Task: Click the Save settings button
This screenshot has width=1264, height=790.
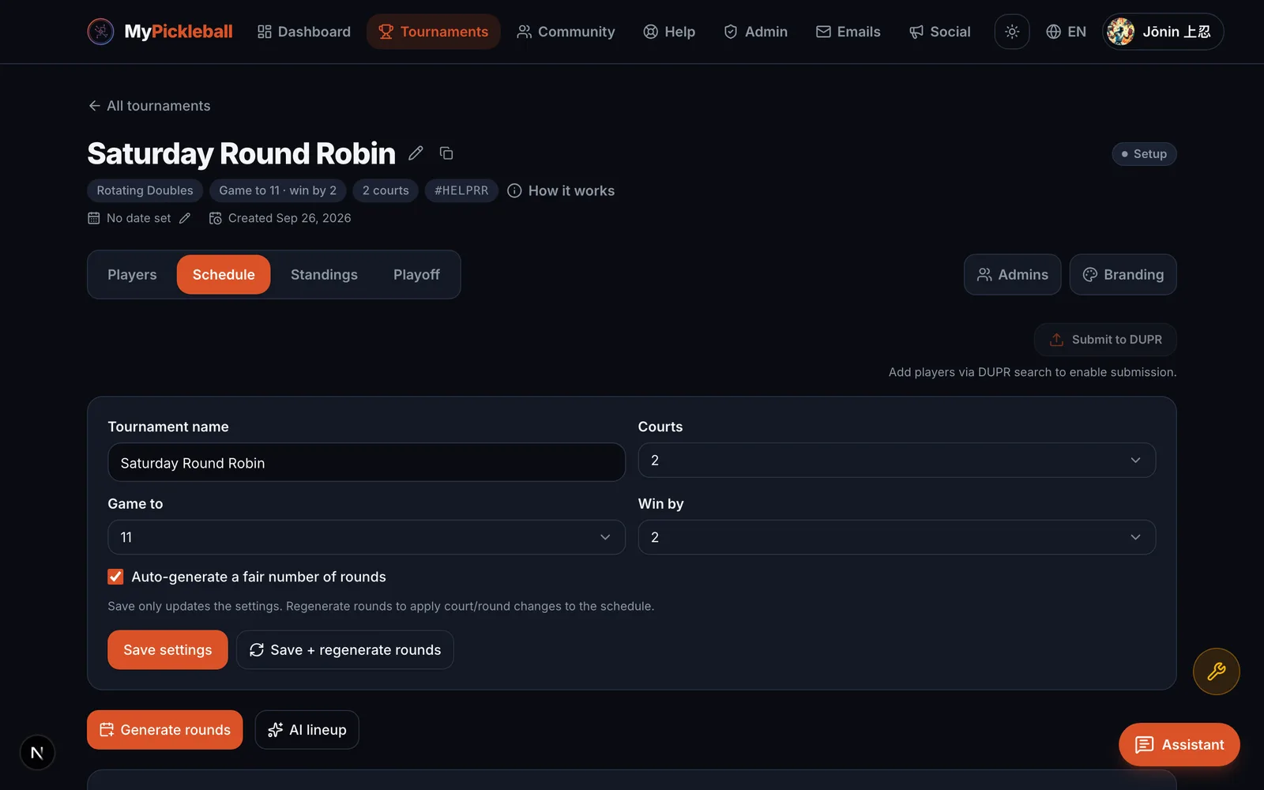Action: (167, 649)
